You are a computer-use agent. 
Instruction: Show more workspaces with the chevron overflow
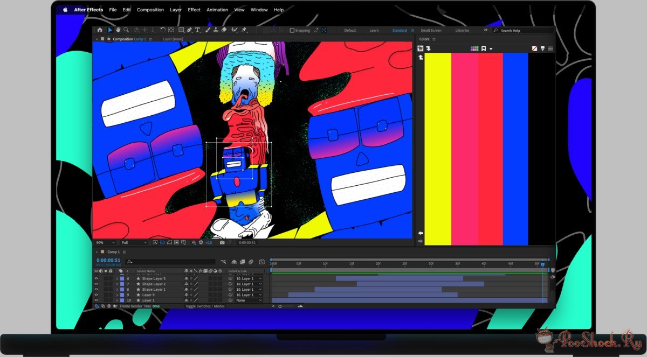point(486,30)
